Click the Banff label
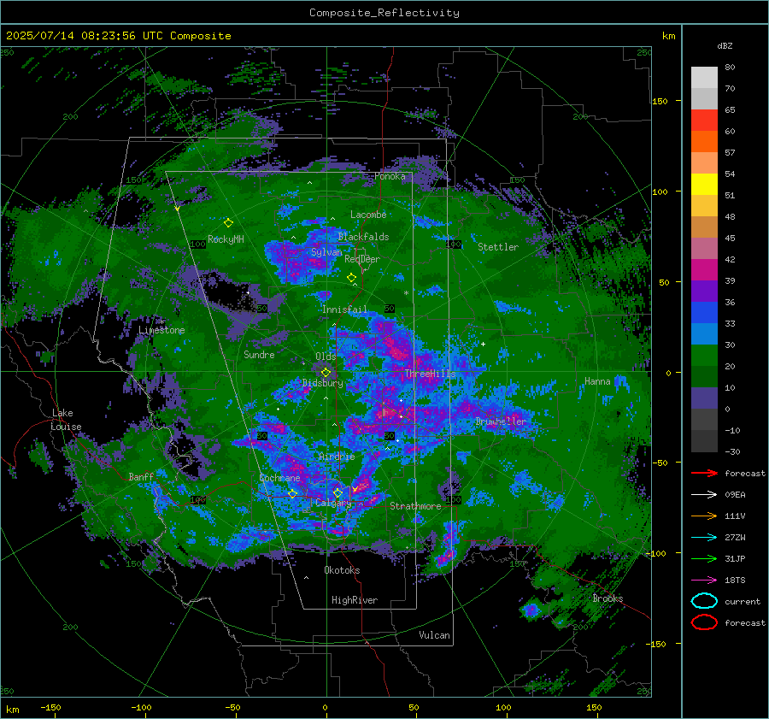This screenshot has height=719, width=769. click(x=141, y=476)
